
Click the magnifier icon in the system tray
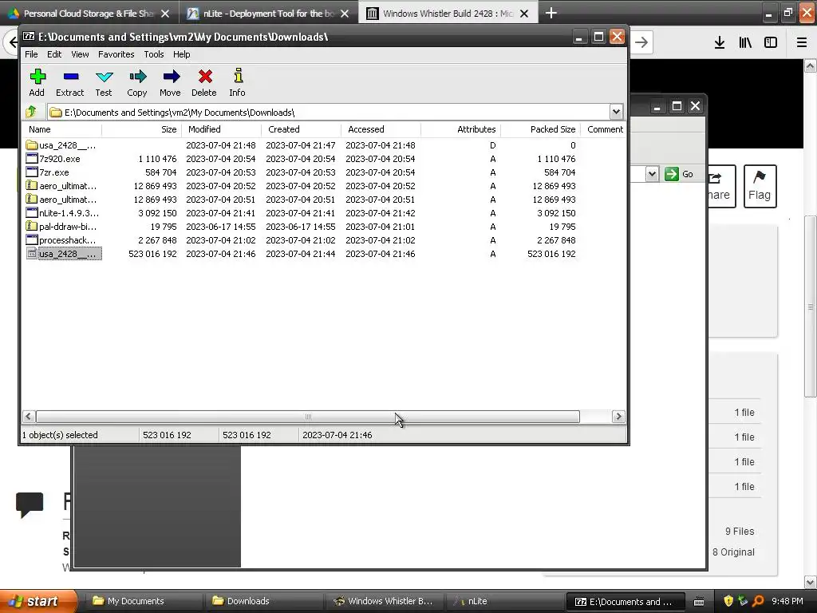(758, 601)
